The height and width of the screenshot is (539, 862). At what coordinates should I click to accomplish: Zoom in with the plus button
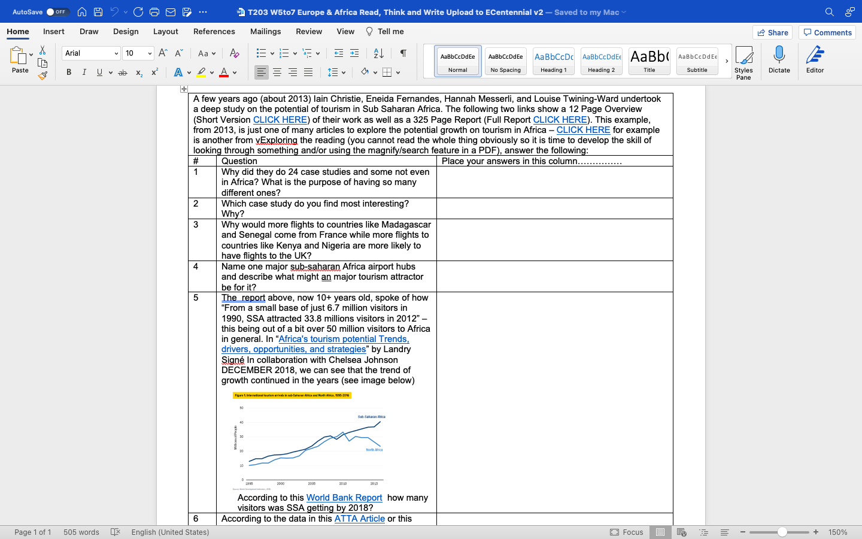[x=816, y=532]
